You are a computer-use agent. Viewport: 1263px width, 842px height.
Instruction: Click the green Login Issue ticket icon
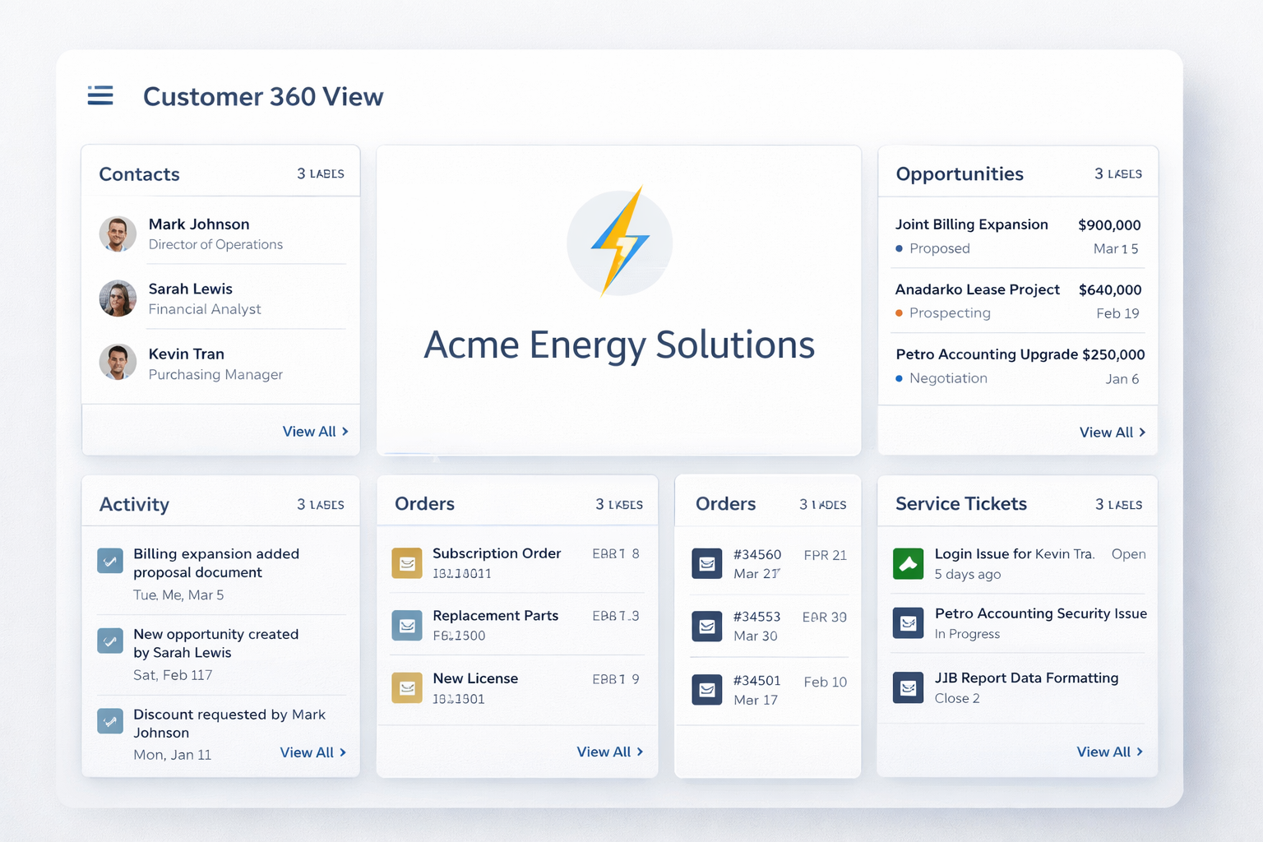(x=909, y=564)
